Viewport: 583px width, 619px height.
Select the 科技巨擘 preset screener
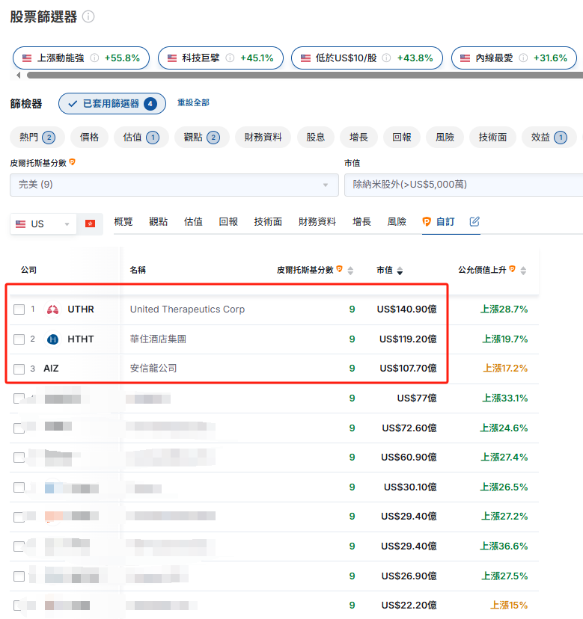tap(221, 58)
